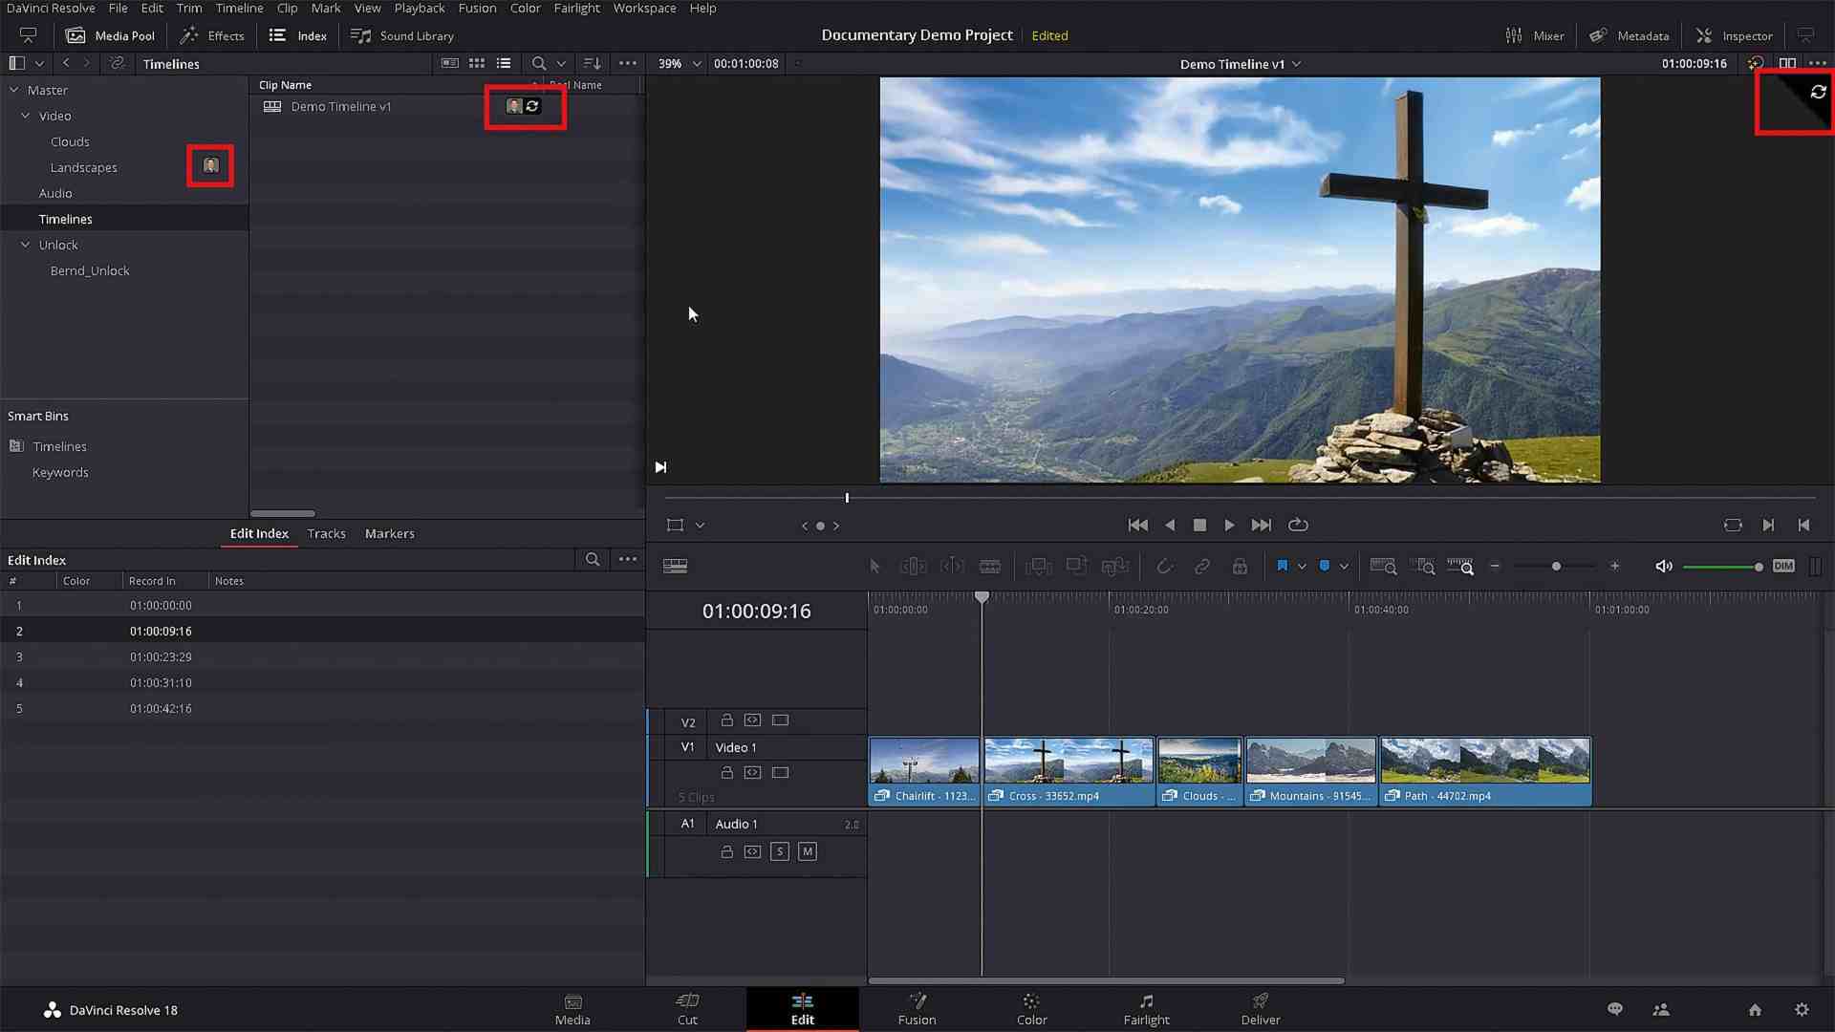Open the Effects library
1835x1032 pixels.
click(211, 35)
